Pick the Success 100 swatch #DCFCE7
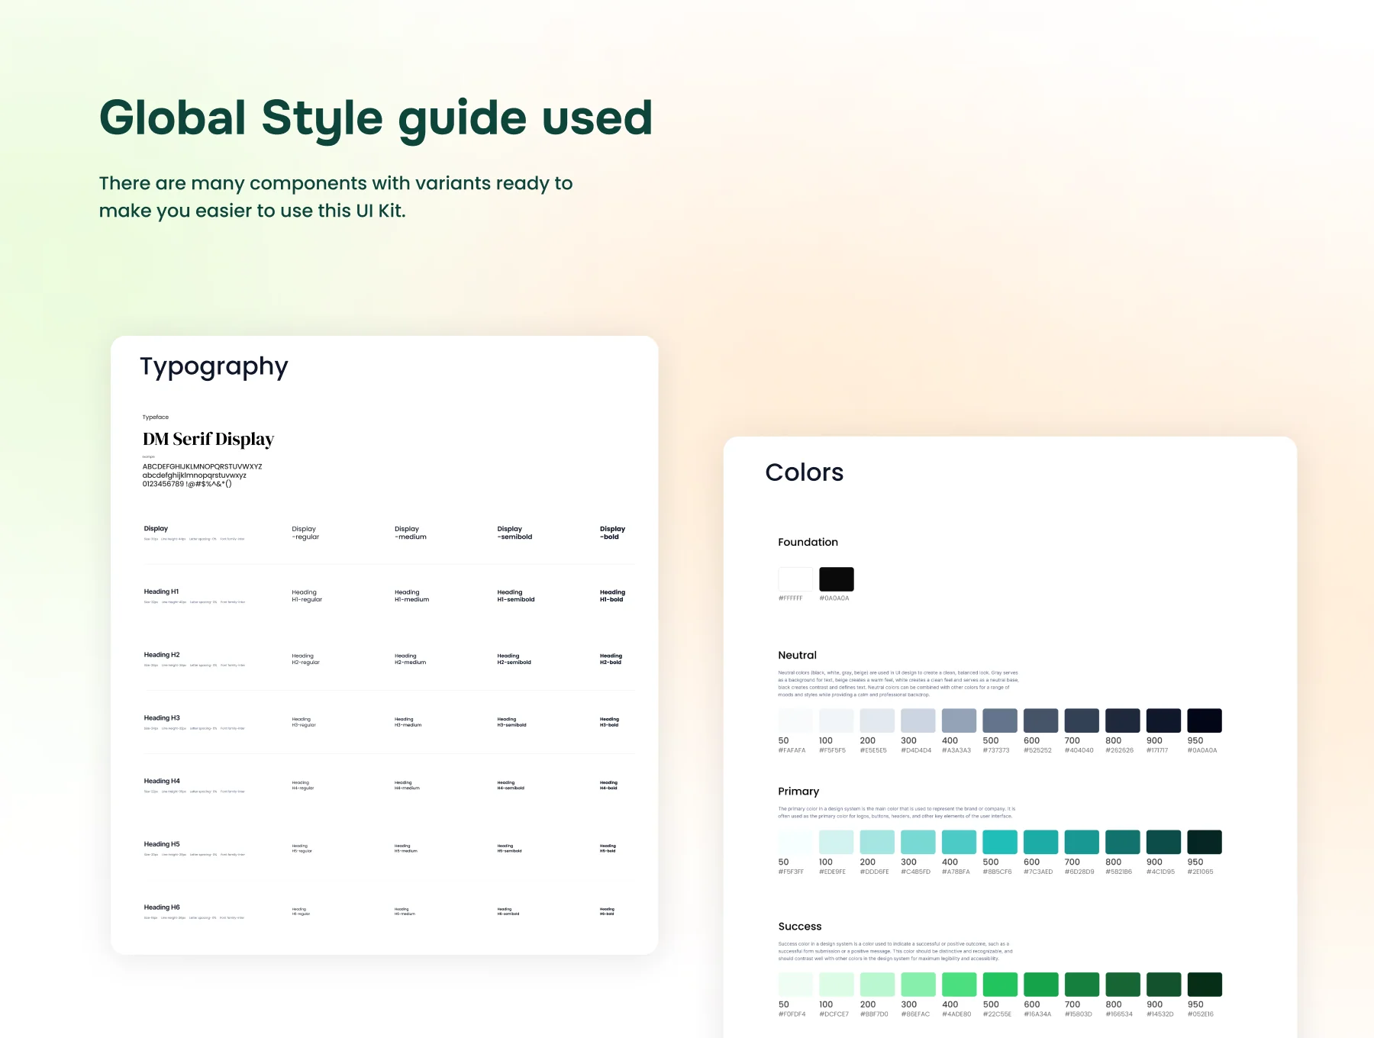 pos(837,985)
